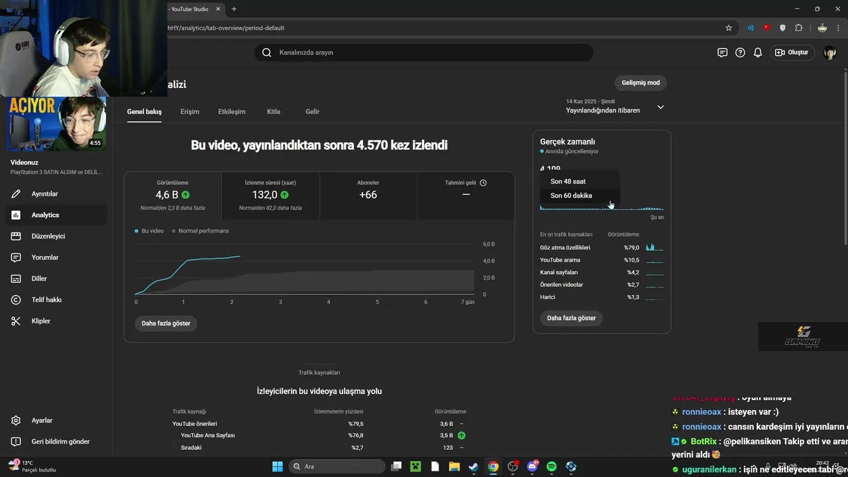Click the green up arrow beside 3,5 B
This screenshot has width=848, height=477.
(x=461, y=435)
